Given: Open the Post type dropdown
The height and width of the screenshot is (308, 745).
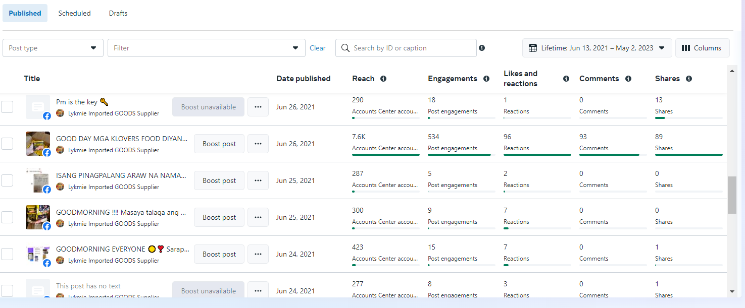Looking at the screenshot, I should pos(53,48).
